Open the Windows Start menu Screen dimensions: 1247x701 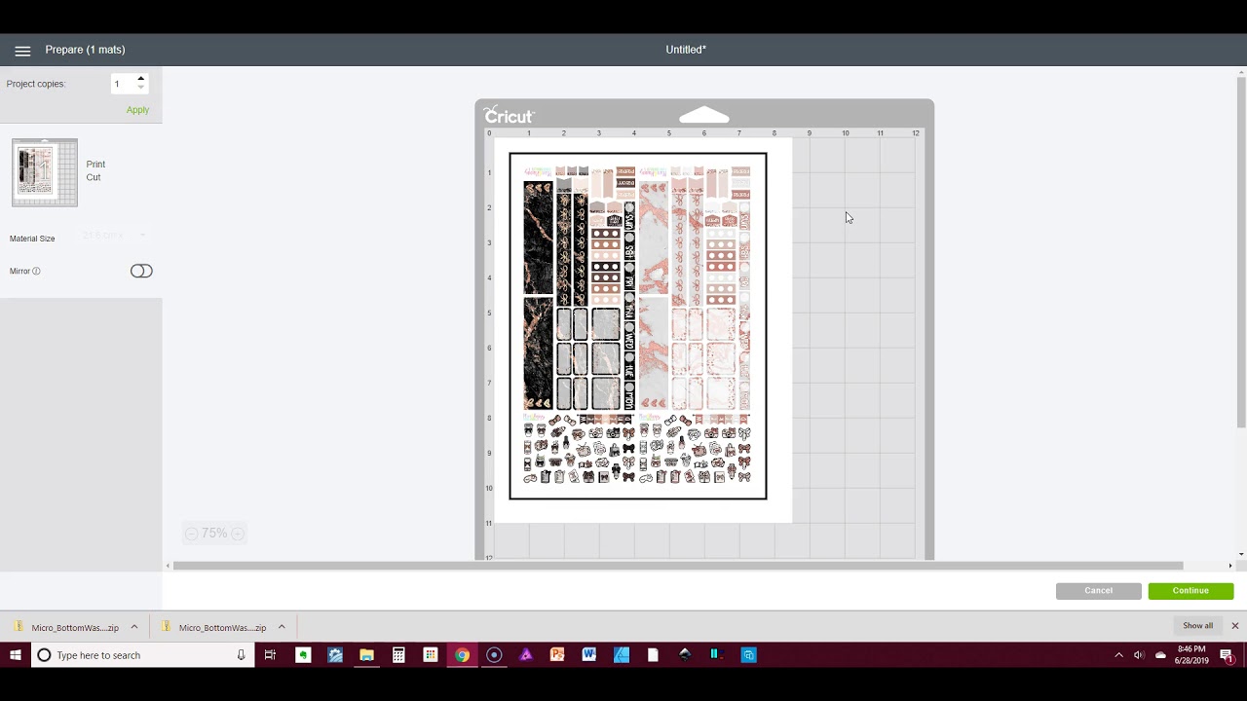click(x=16, y=655)
